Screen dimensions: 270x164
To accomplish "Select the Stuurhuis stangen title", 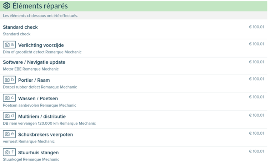I will click(x=38, y=153).
